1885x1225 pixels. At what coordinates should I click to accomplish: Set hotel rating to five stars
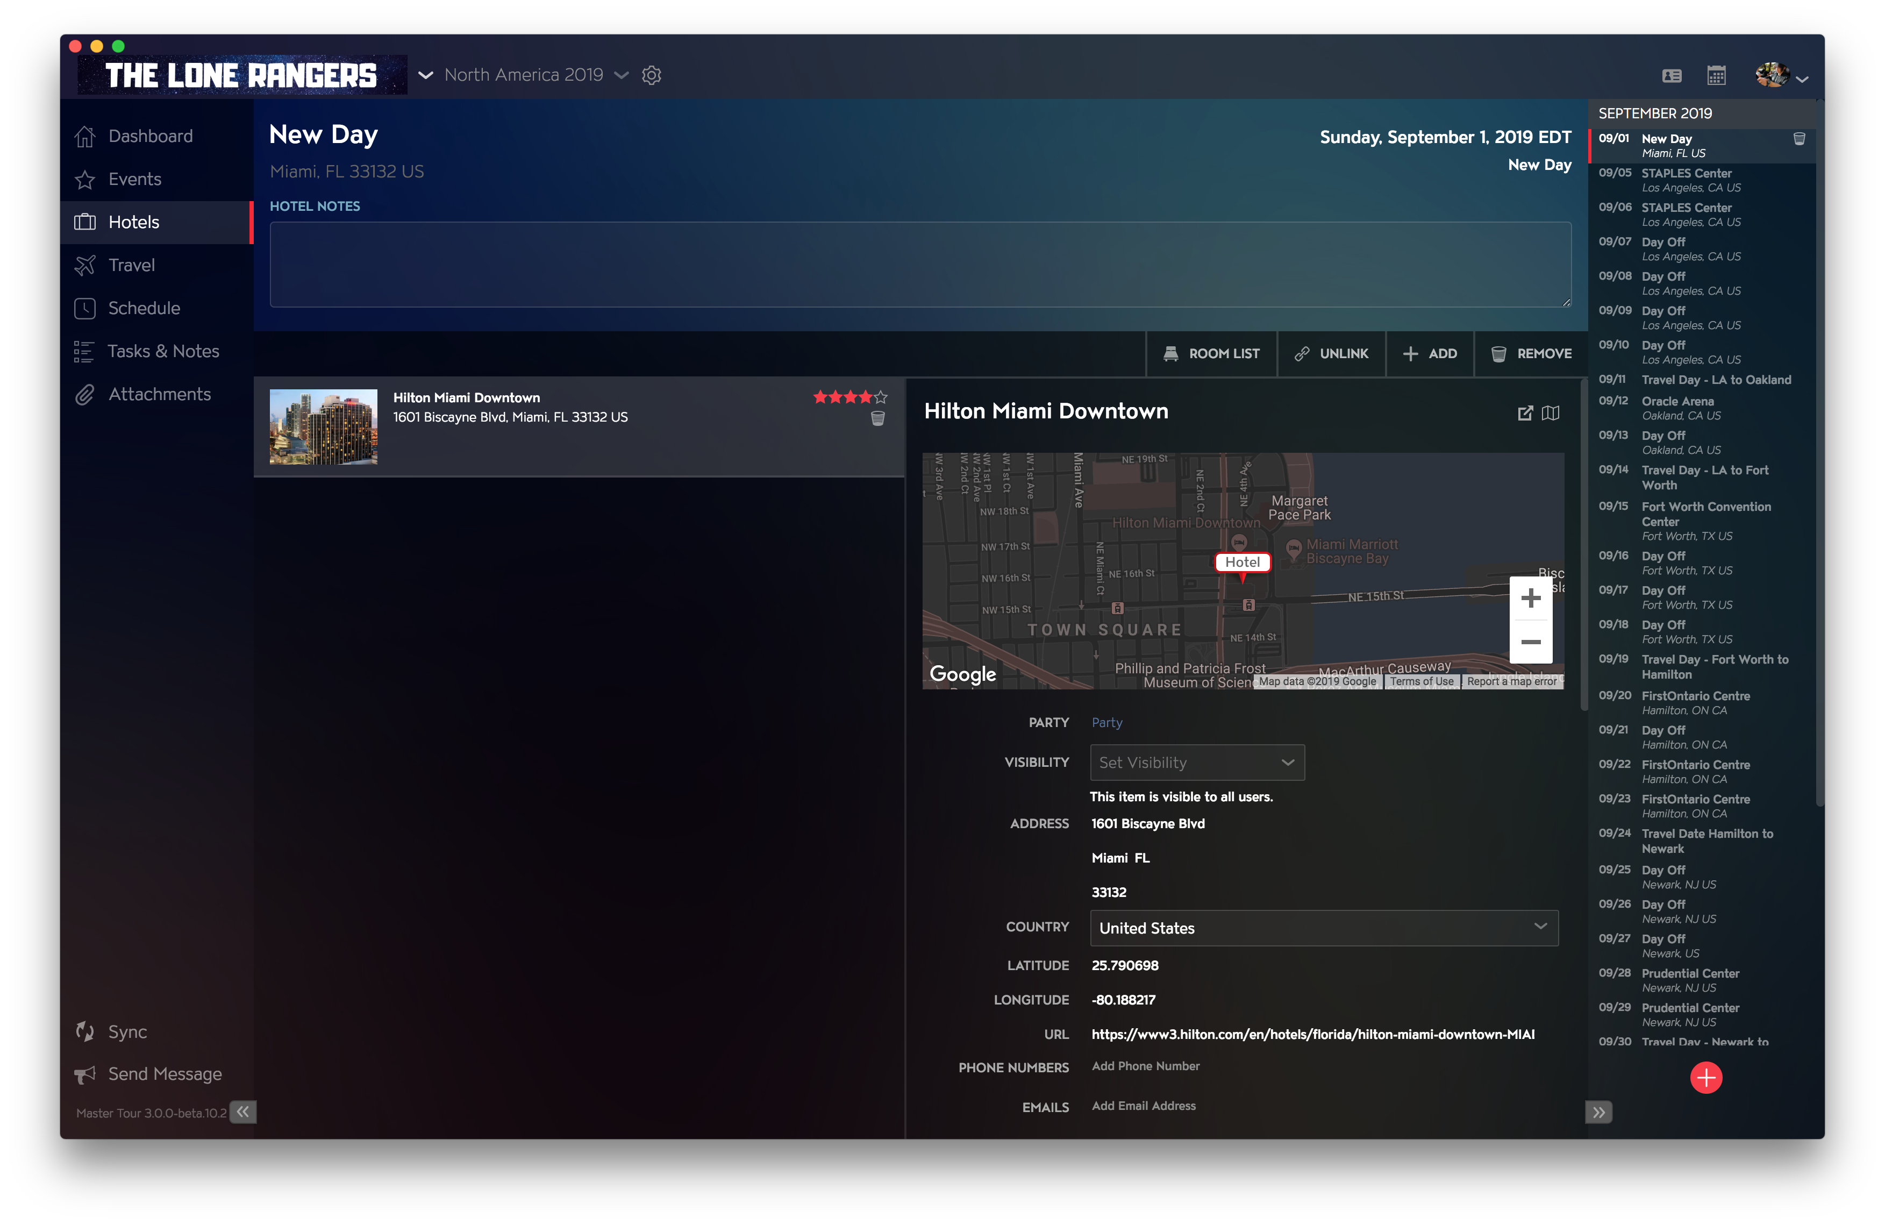[881, 397]
